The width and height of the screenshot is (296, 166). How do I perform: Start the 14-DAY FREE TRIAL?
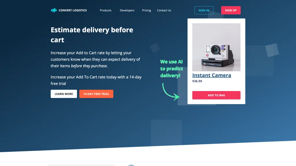96,94
